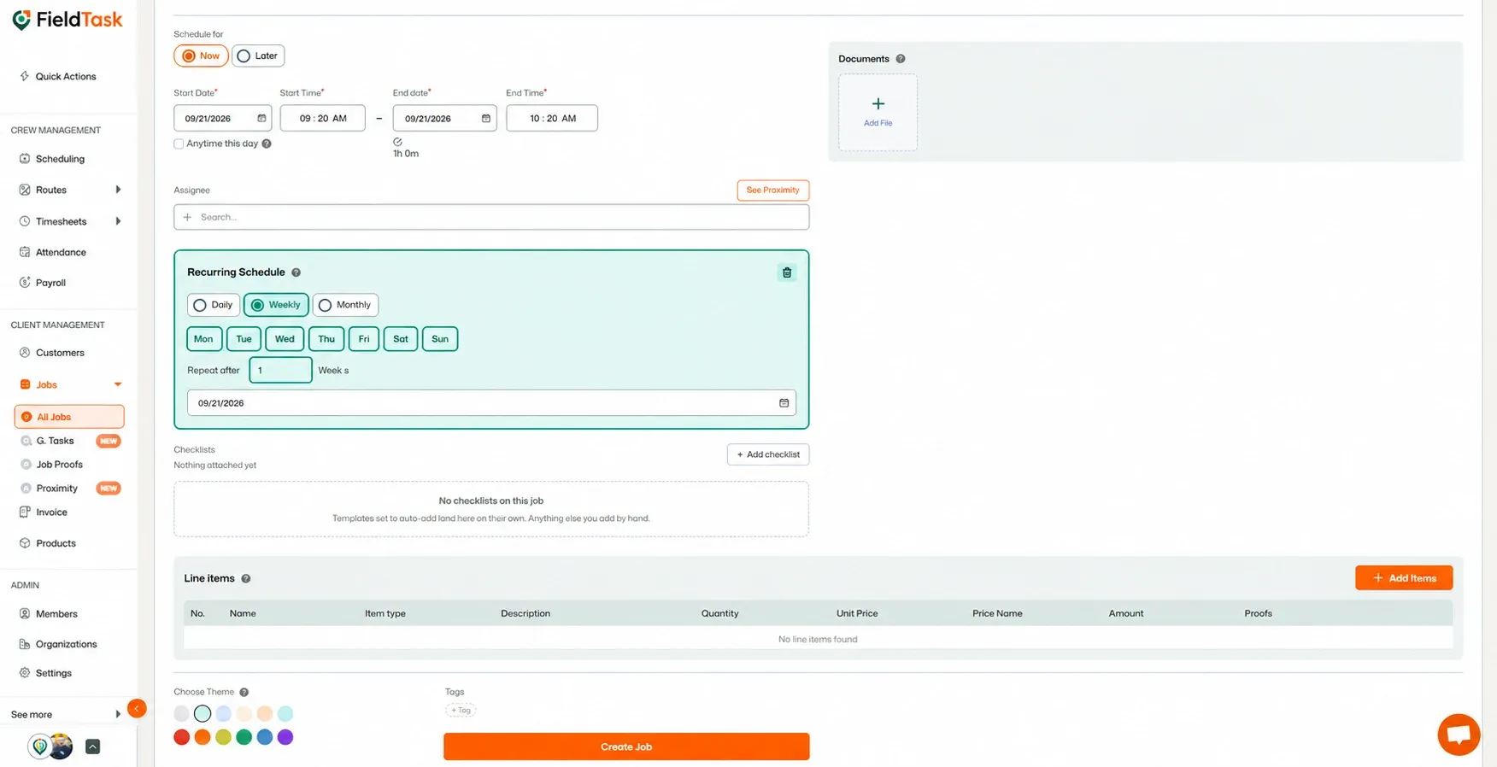The width and height of the screenshot is (1497, 767).
Task: Expand account menu with up-arrow button
Action: coord(93,747)
